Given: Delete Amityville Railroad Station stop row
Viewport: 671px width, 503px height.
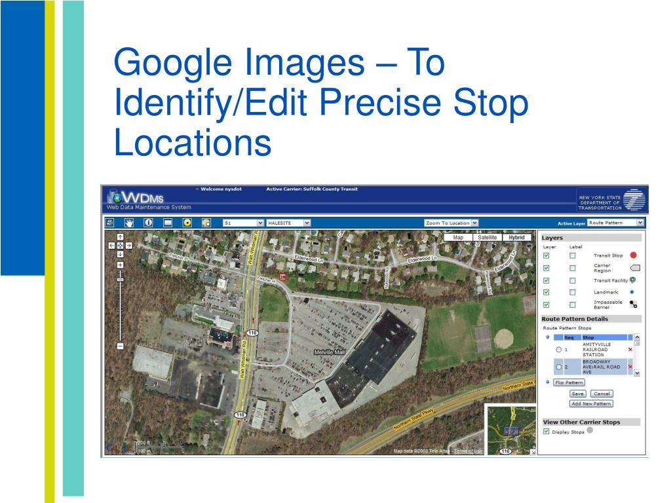Looking at the screenshot, I should pyautogui.click(x=630, y=350).
